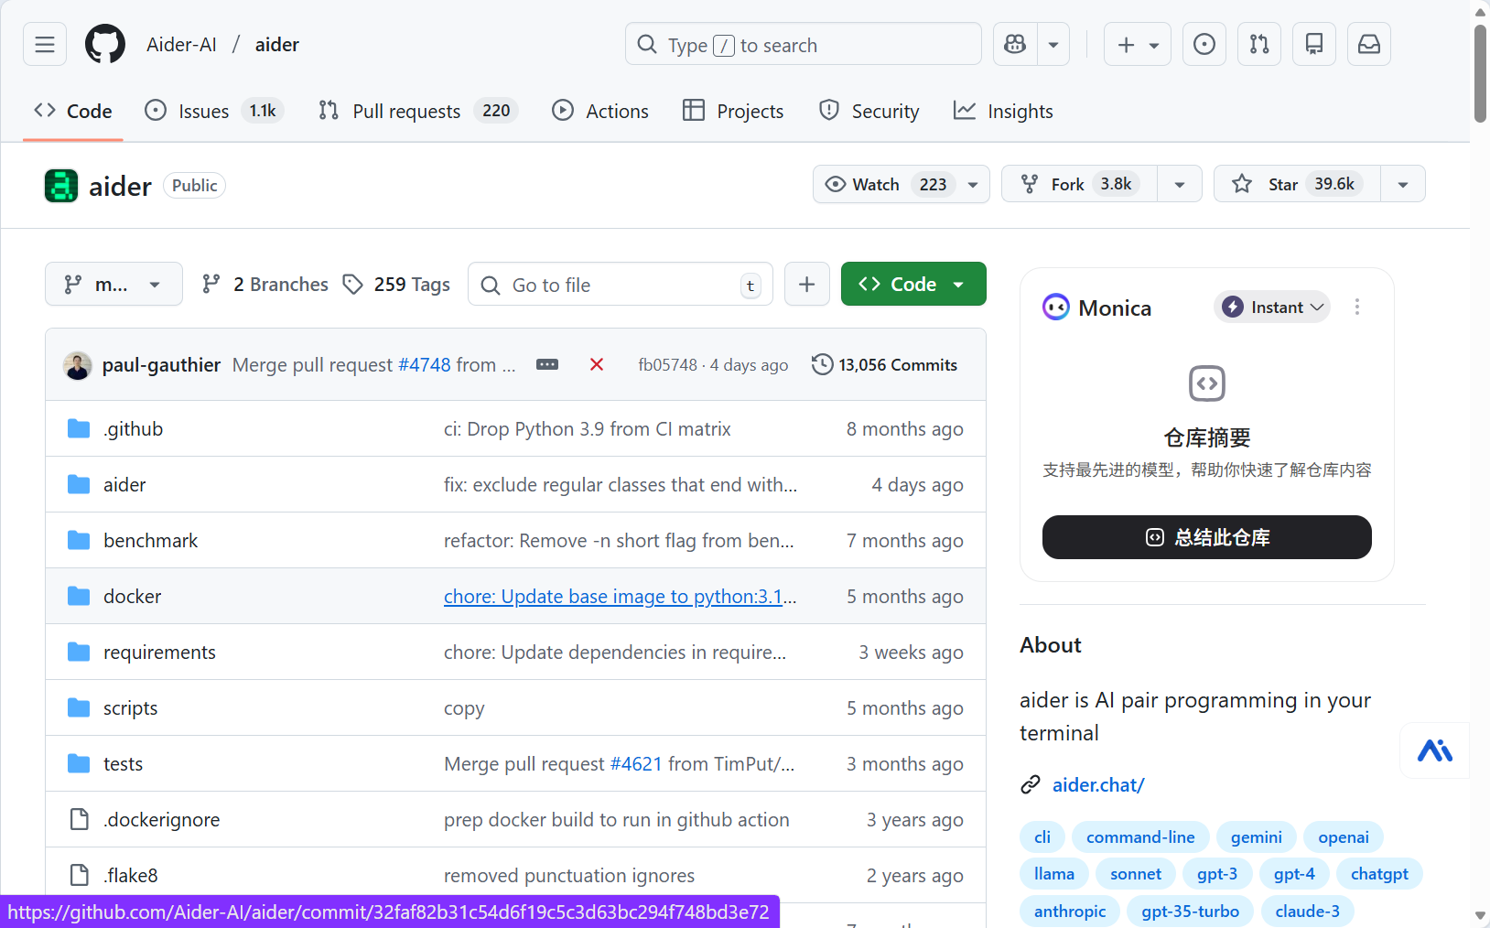Open the docker folder
This screenshot has height=928, width=1490.
(x=132, y=596)
